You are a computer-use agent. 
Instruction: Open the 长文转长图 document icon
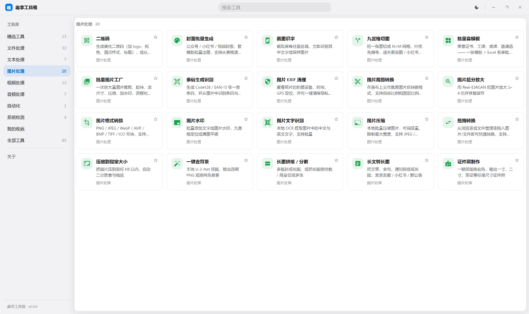click(x=358, y=163)
